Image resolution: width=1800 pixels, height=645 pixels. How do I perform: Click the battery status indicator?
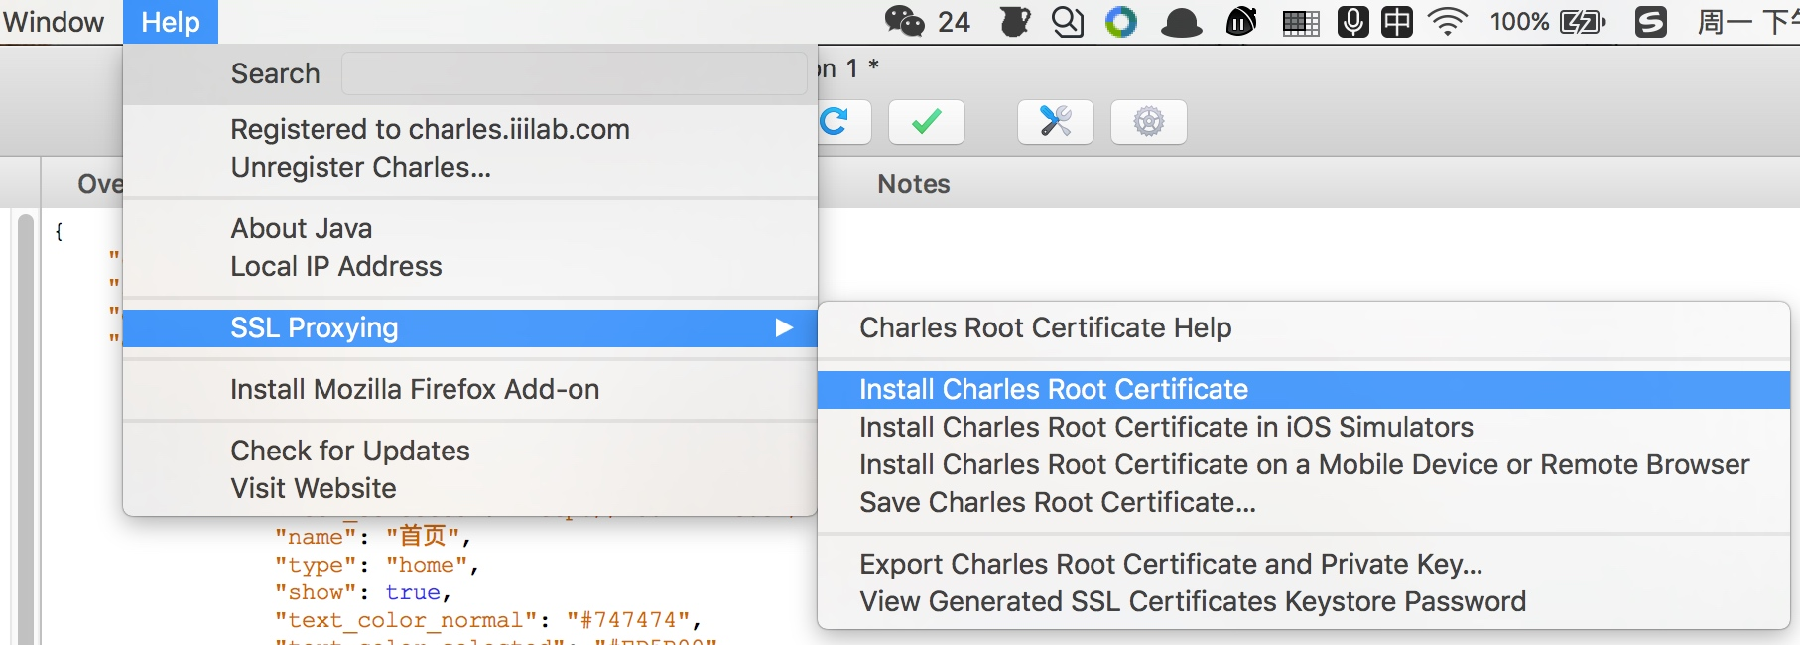1548,22
